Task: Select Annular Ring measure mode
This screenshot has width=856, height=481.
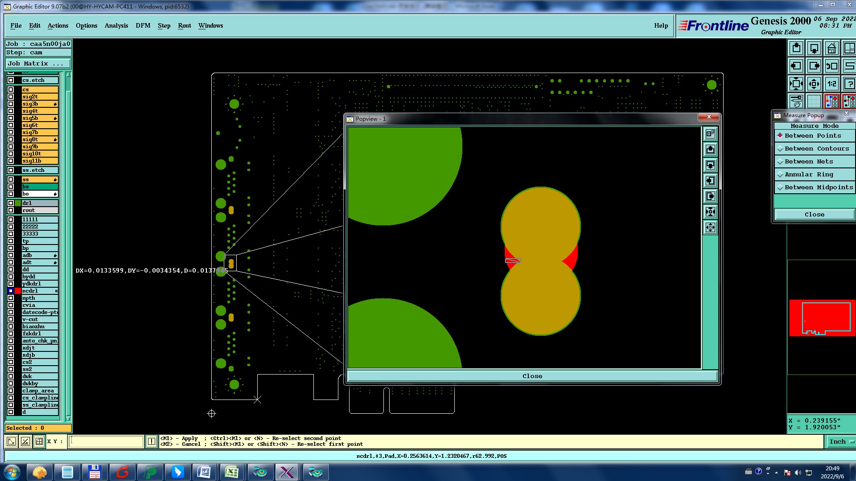Action: [x=808, y=175]
